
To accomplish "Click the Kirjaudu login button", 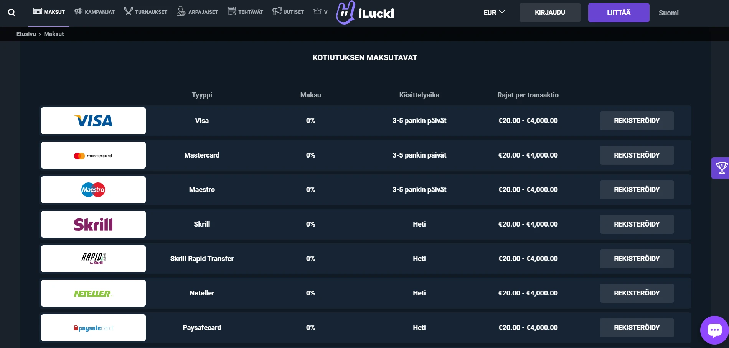I will [x=550, y=13].
